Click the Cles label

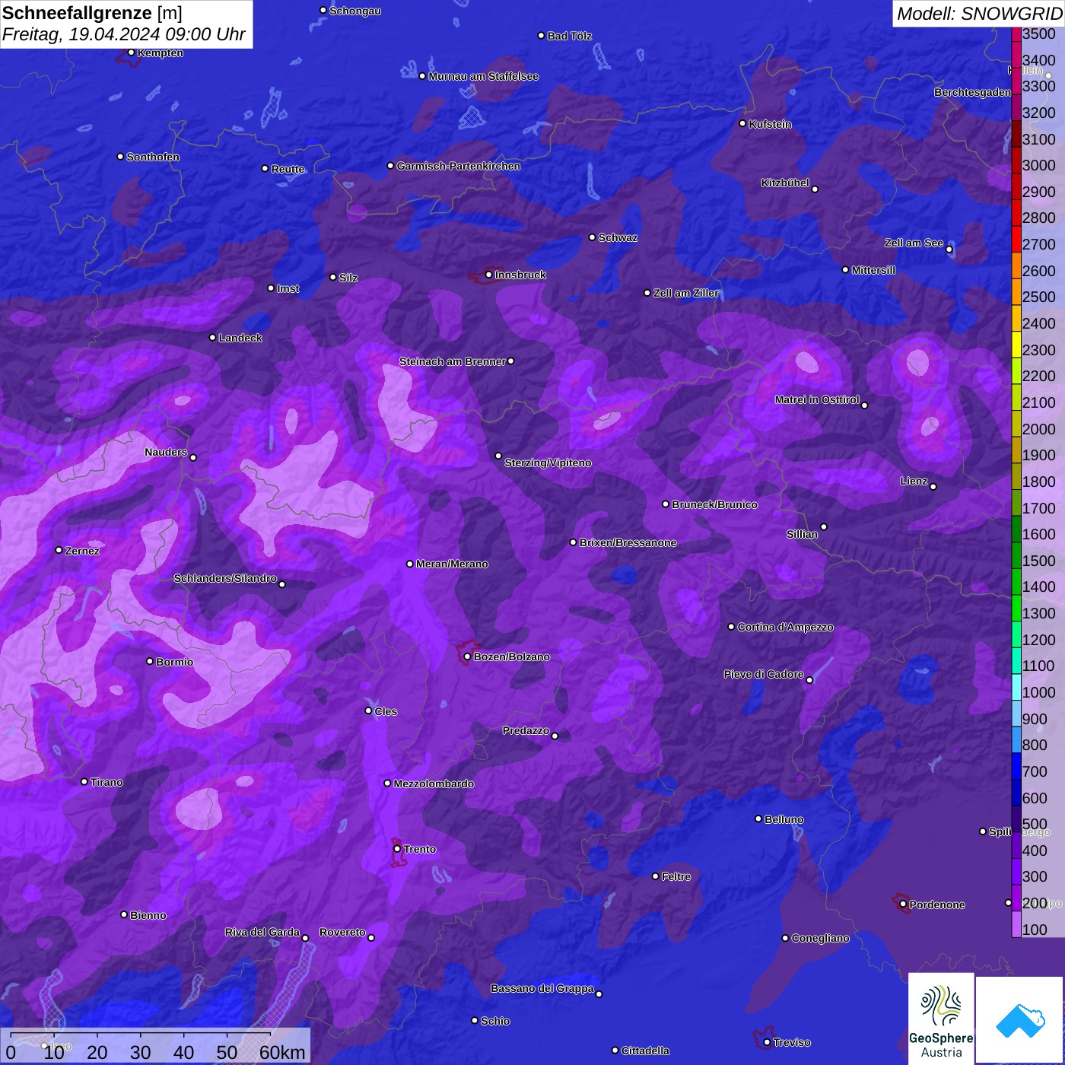[386, 711]
